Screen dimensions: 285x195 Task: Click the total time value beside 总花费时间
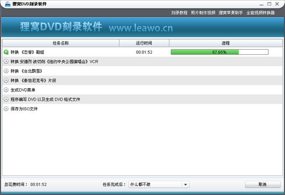(39, 185)
